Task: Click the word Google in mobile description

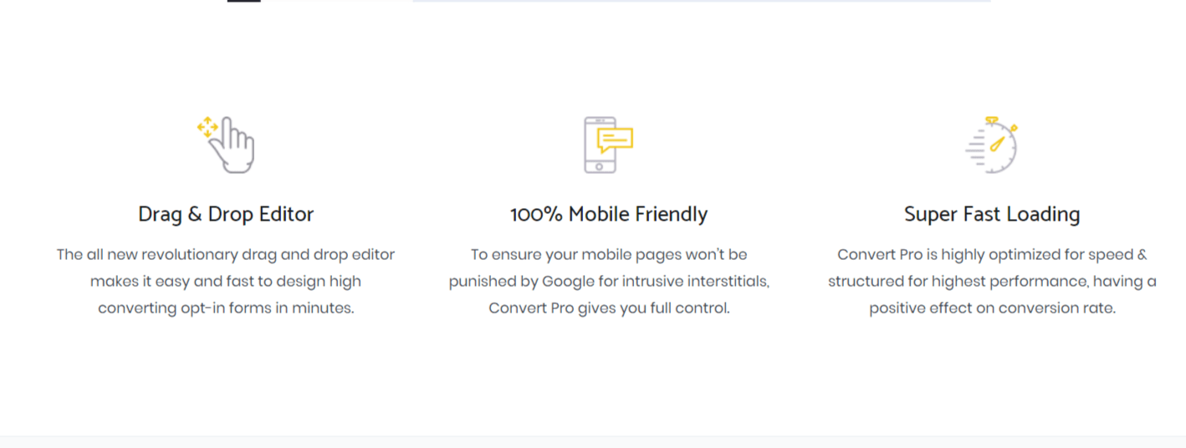Action: [567, 282]
